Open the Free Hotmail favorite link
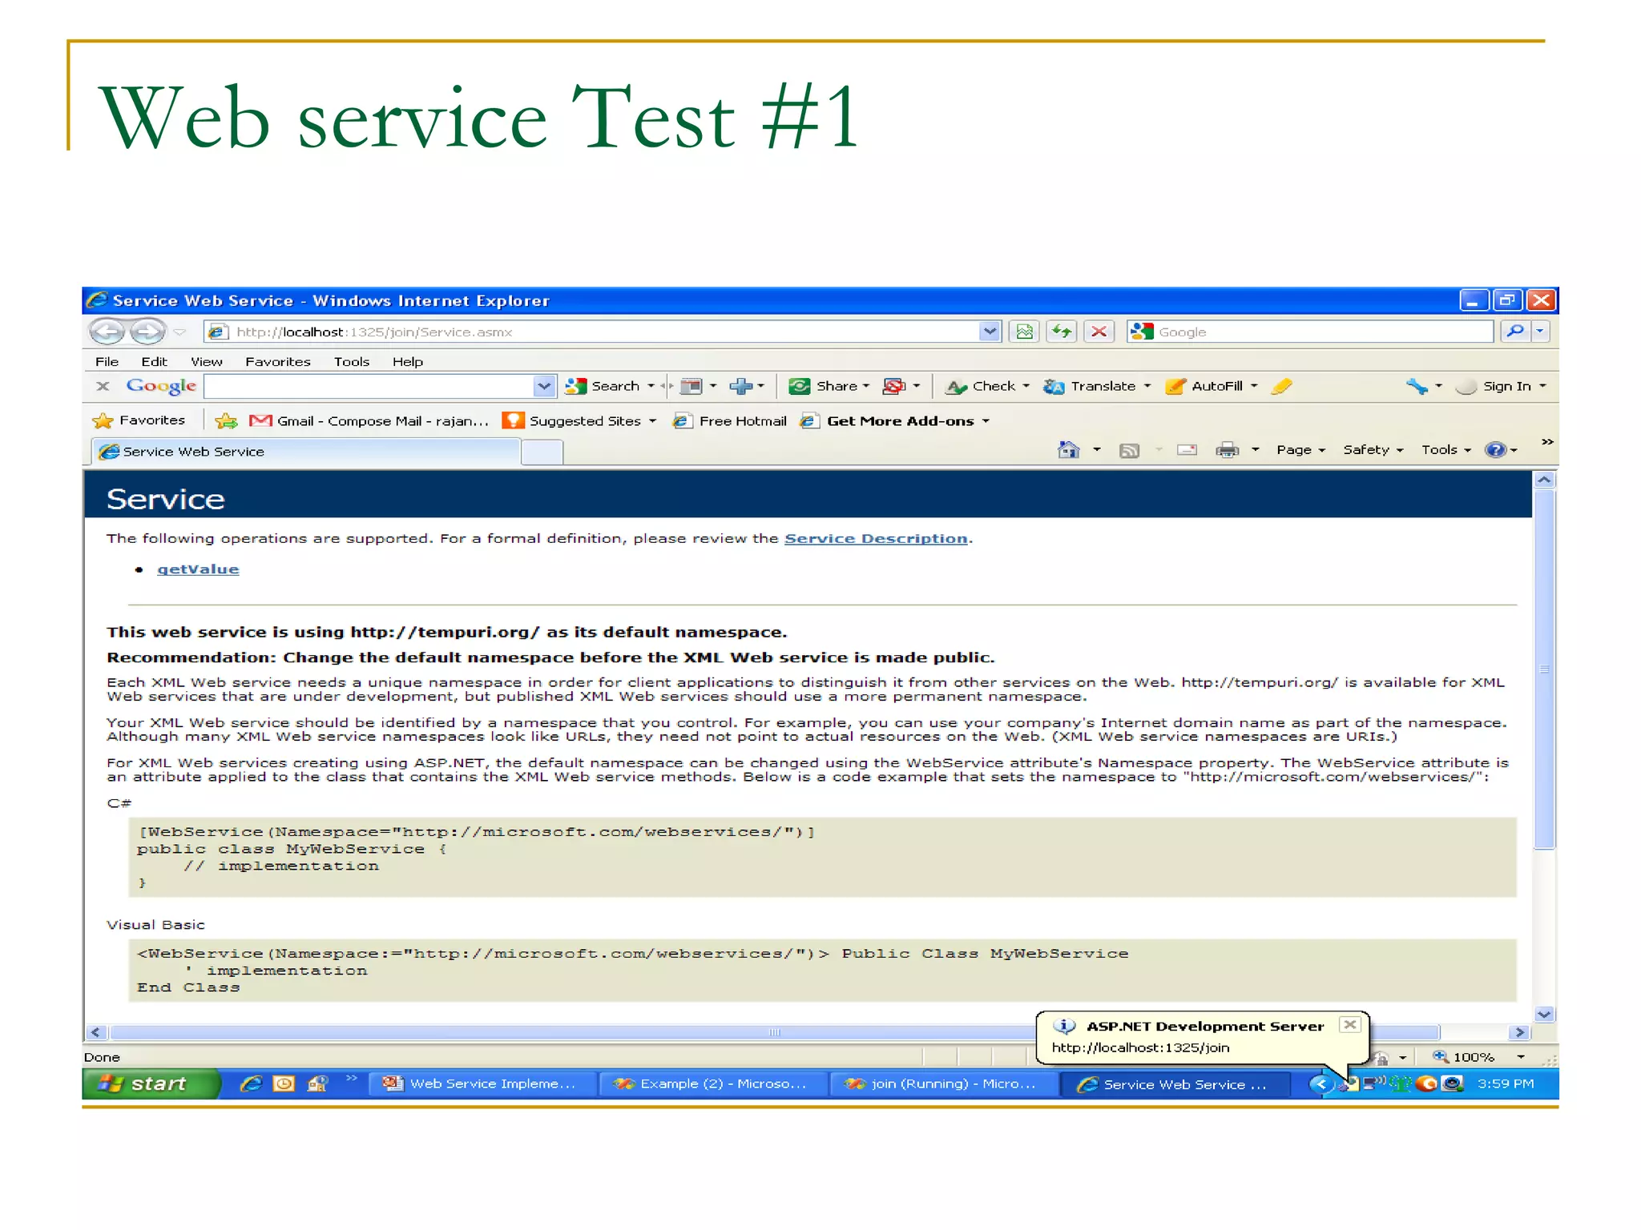1641x1230 pixels. tap(730, 421)
